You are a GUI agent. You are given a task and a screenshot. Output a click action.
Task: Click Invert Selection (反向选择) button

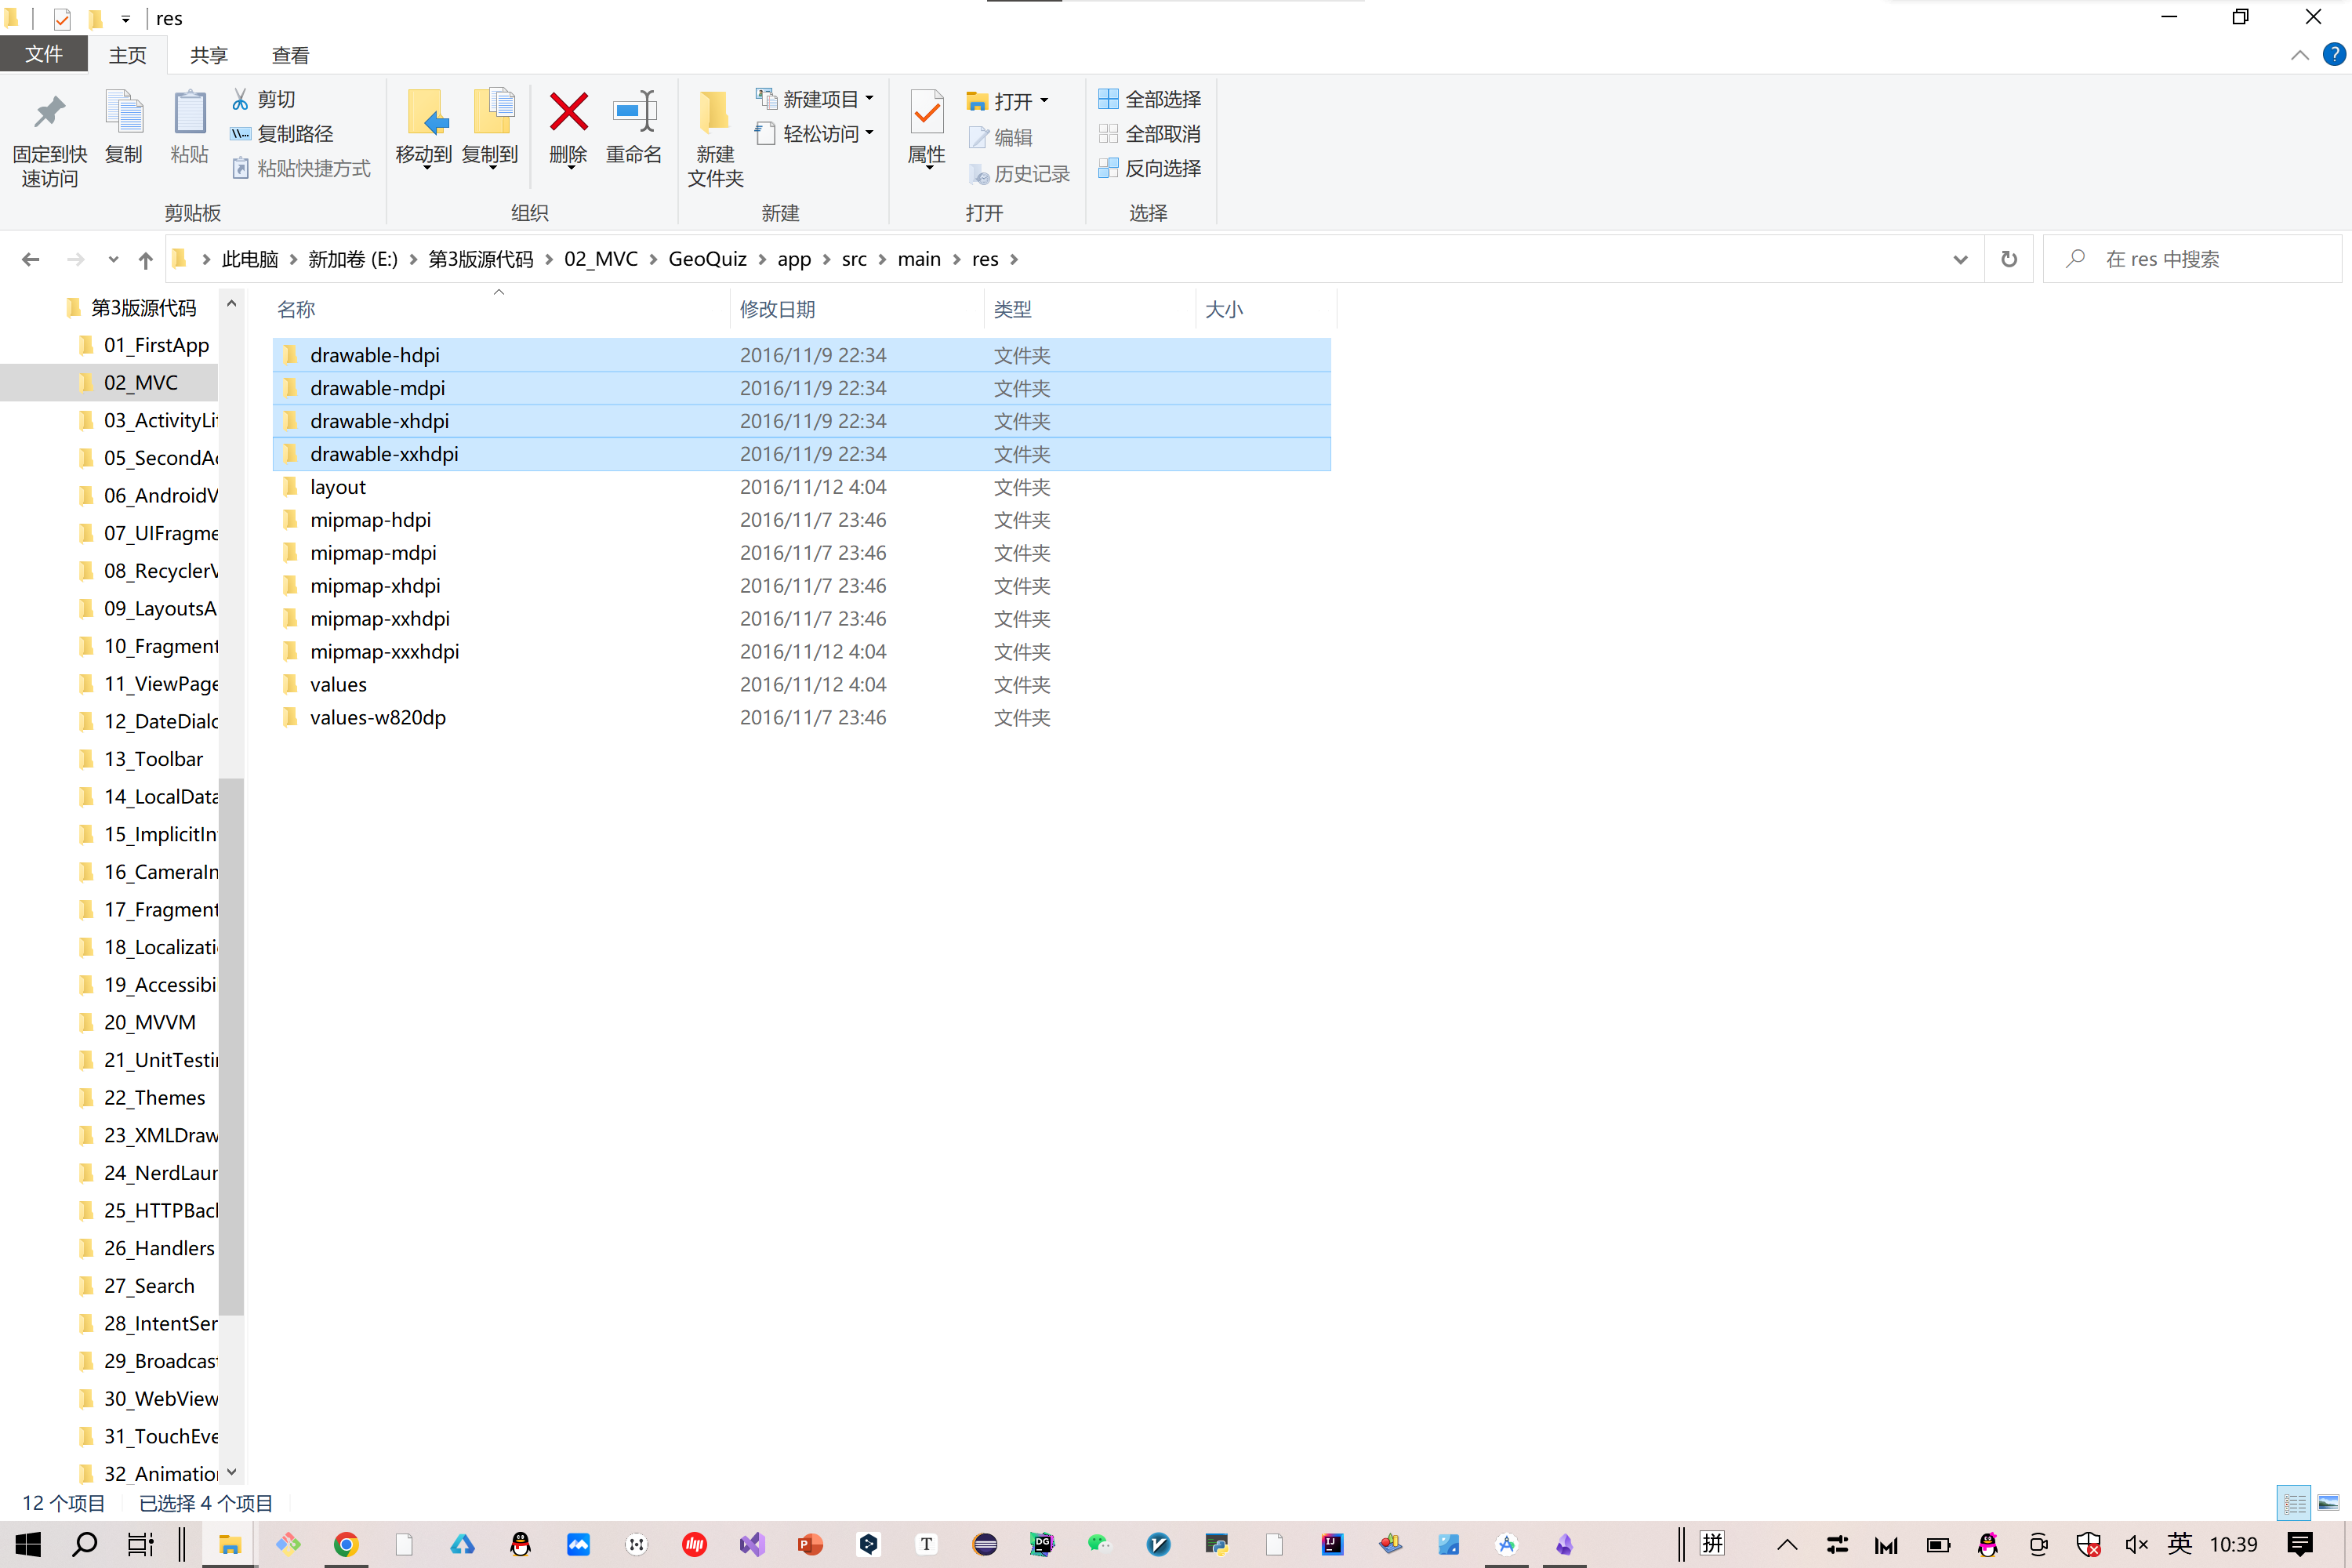[x=1150, y=168]
